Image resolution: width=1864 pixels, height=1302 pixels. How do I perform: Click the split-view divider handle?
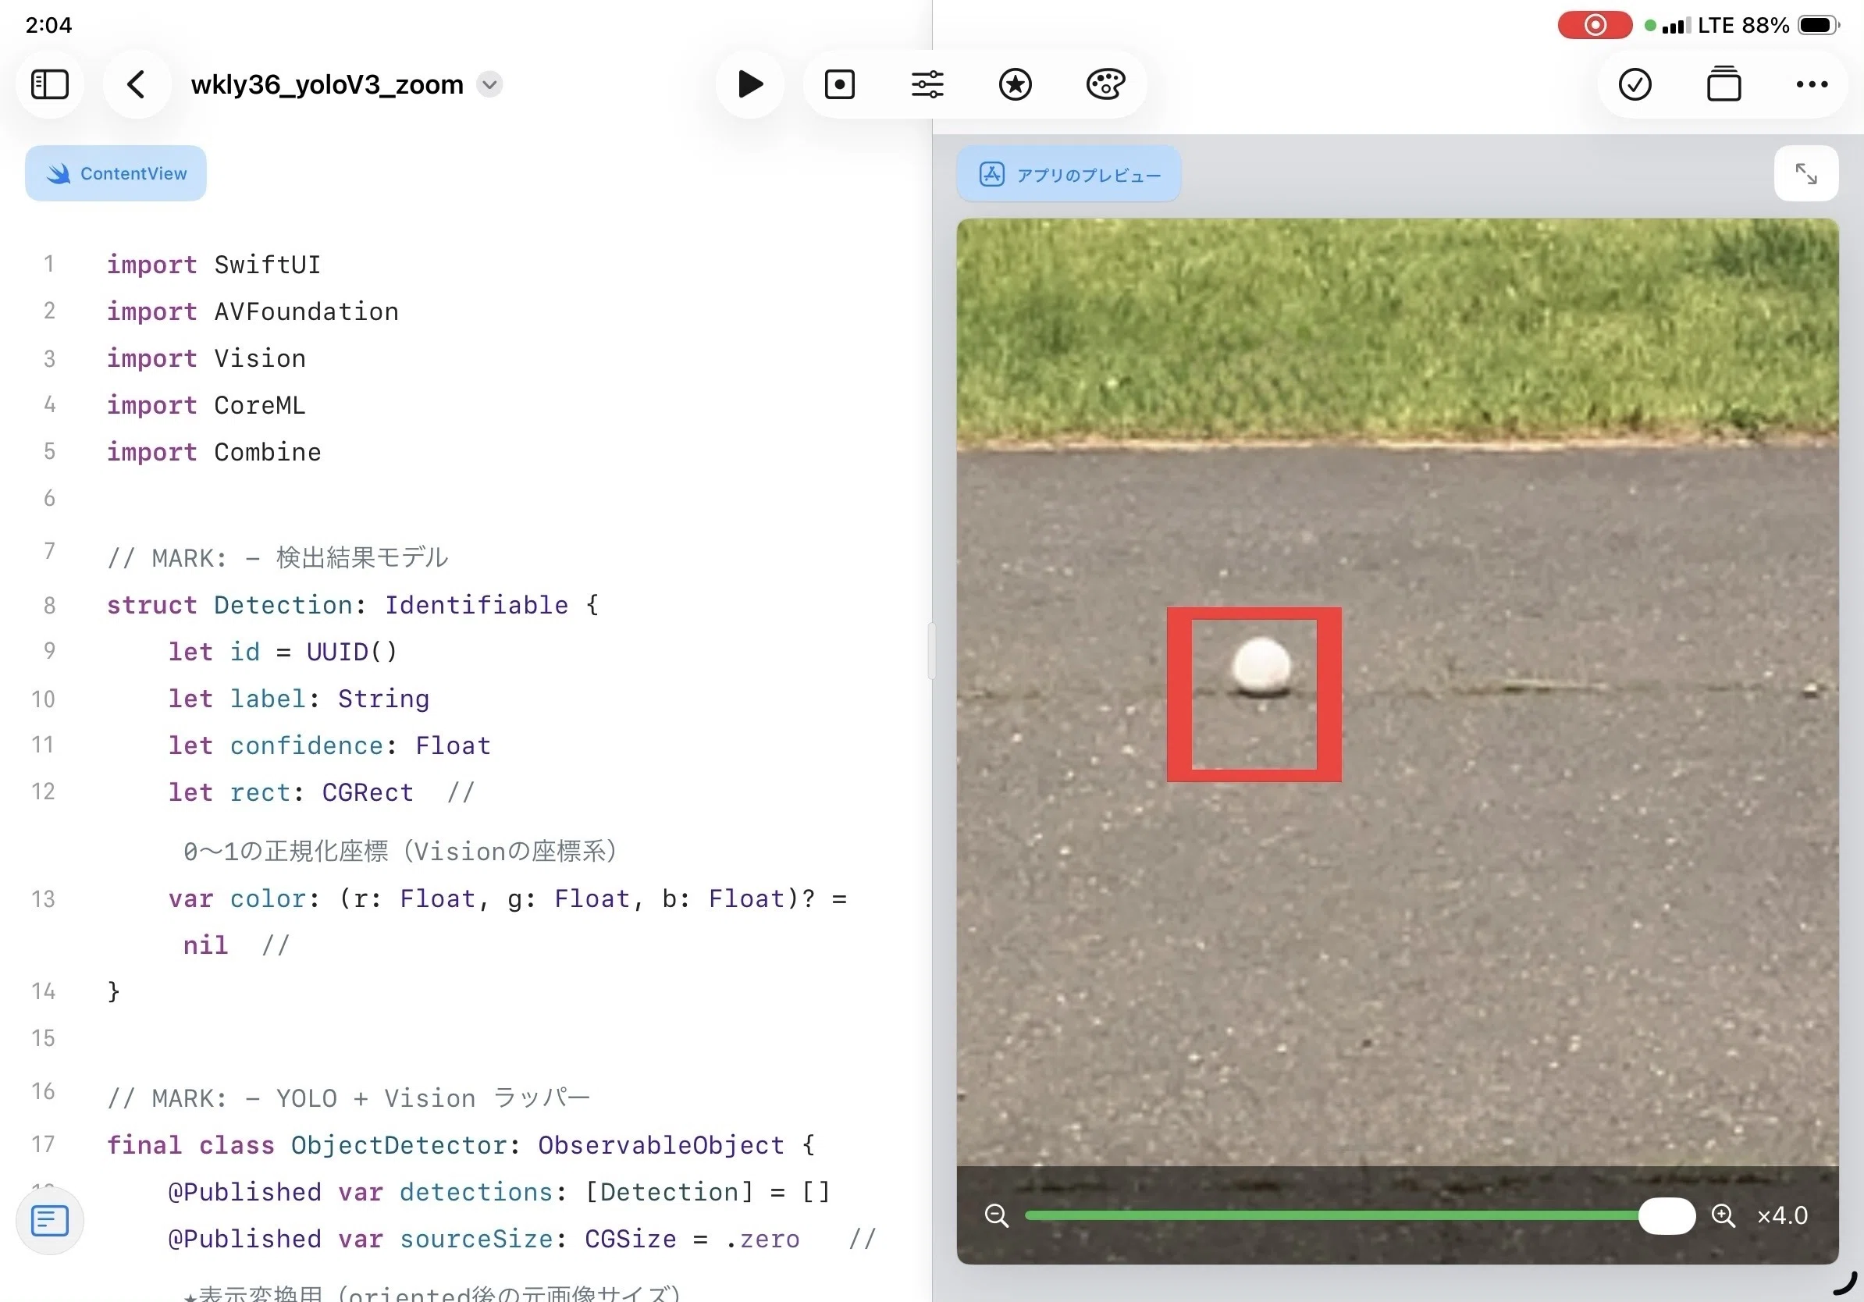click(x=931, y=650)
